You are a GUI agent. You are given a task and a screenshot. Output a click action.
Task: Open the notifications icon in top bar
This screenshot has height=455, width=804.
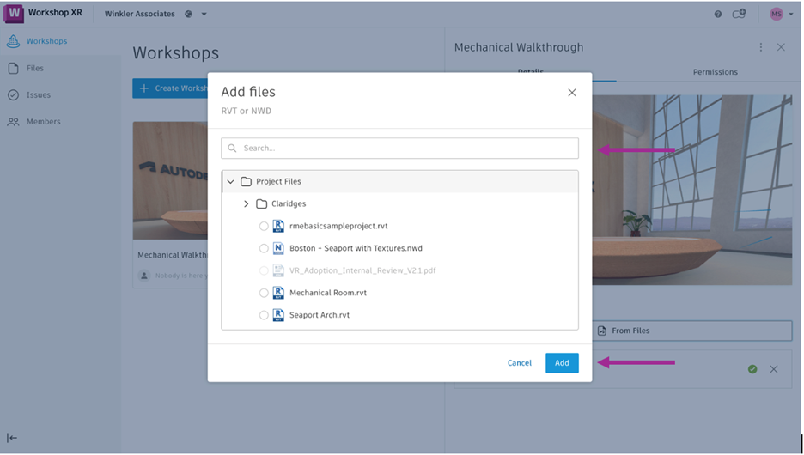[x=739, y=14]
